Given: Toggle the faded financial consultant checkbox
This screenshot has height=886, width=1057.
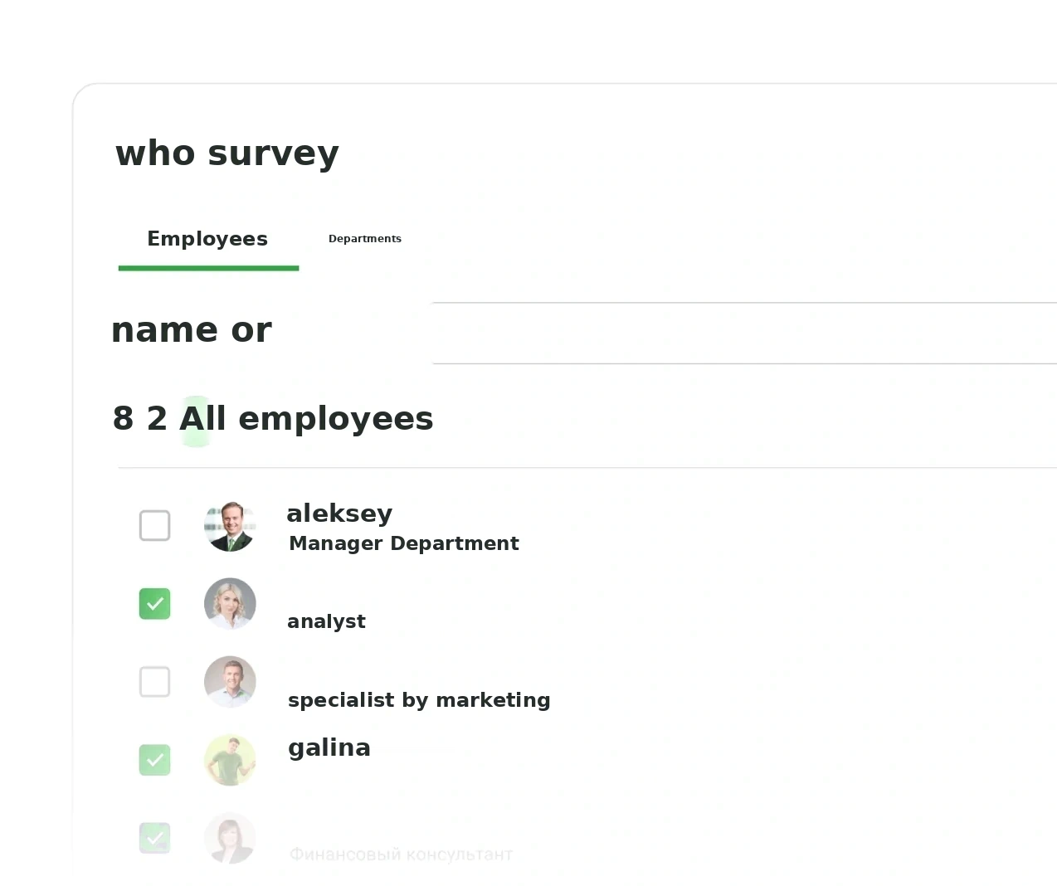Looking at the screenshot, I should pos(154,838).
